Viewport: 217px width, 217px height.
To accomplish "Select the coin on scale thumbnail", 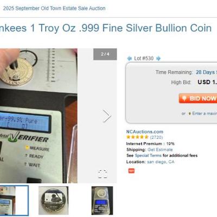I will coord(102,201).
